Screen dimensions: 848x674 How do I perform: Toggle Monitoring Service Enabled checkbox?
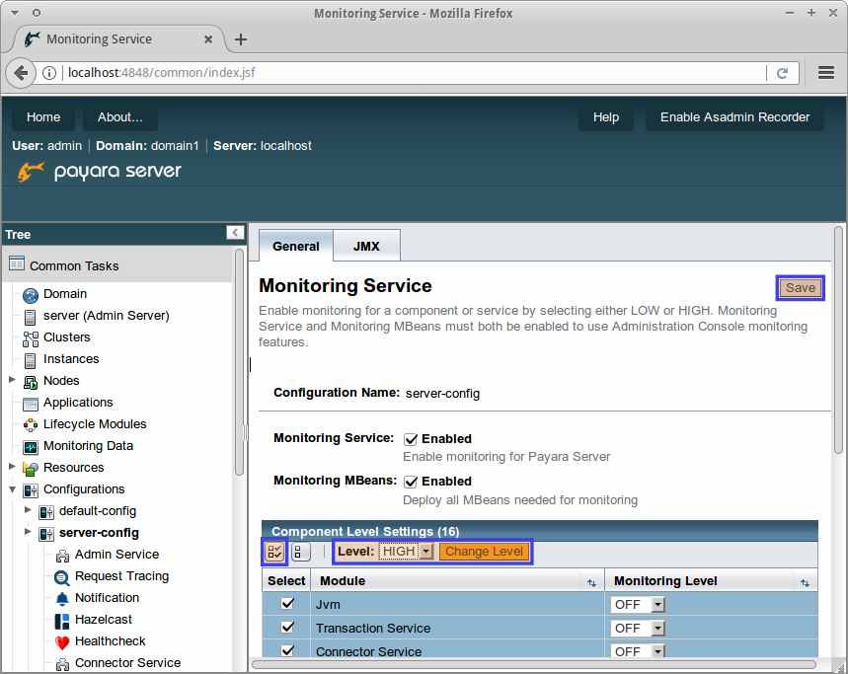pos(411,439)
